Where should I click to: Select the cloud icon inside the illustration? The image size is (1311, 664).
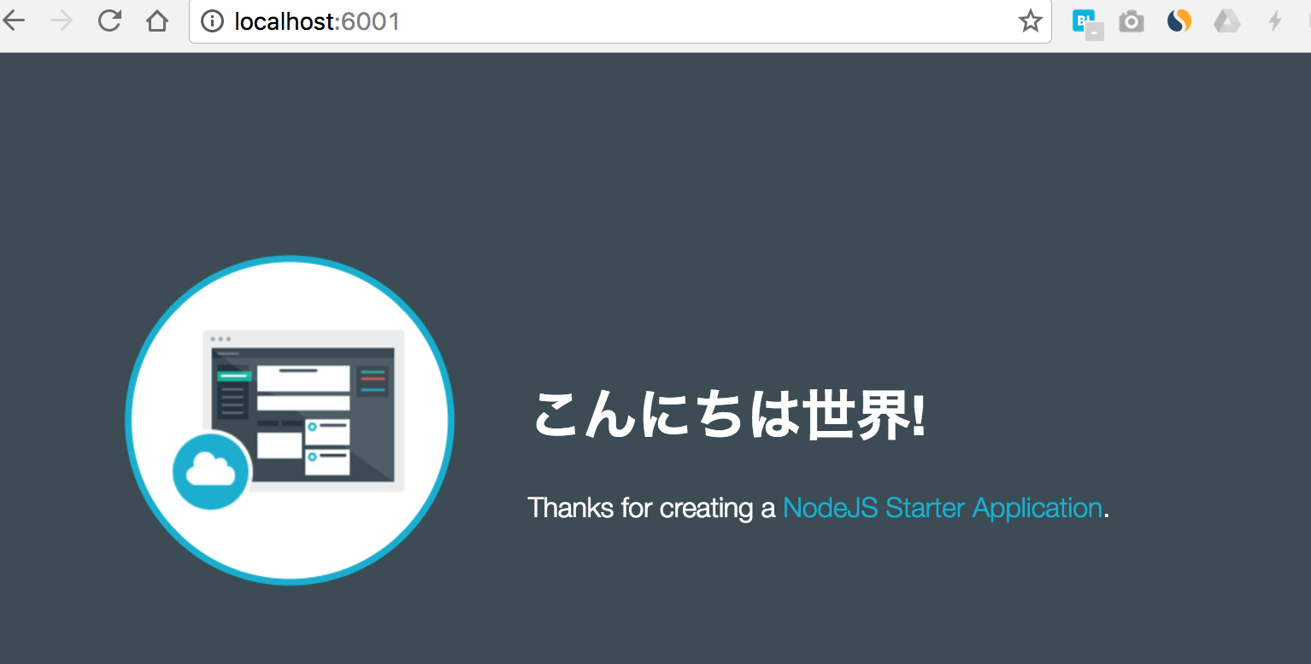pos(210,471)
